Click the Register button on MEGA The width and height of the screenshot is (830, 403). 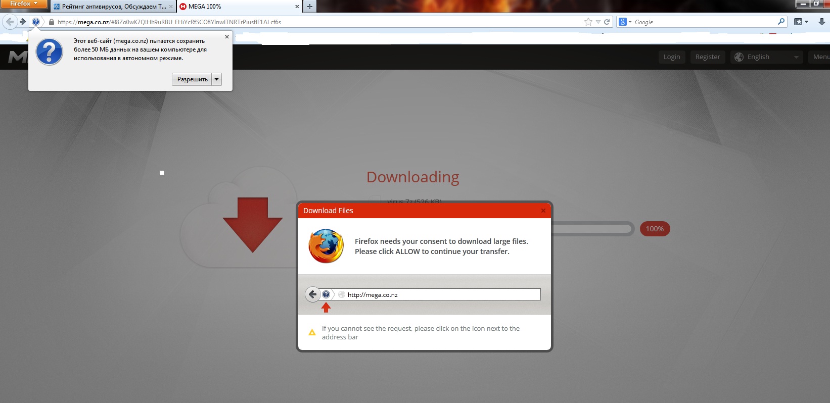click(708, 57)
